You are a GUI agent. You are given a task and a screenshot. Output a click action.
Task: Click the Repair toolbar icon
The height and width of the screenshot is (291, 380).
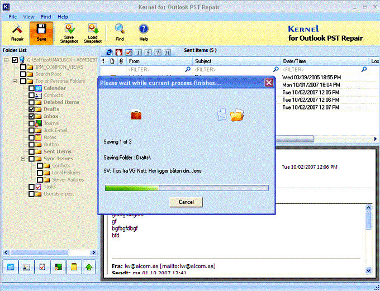click(17, 33)
